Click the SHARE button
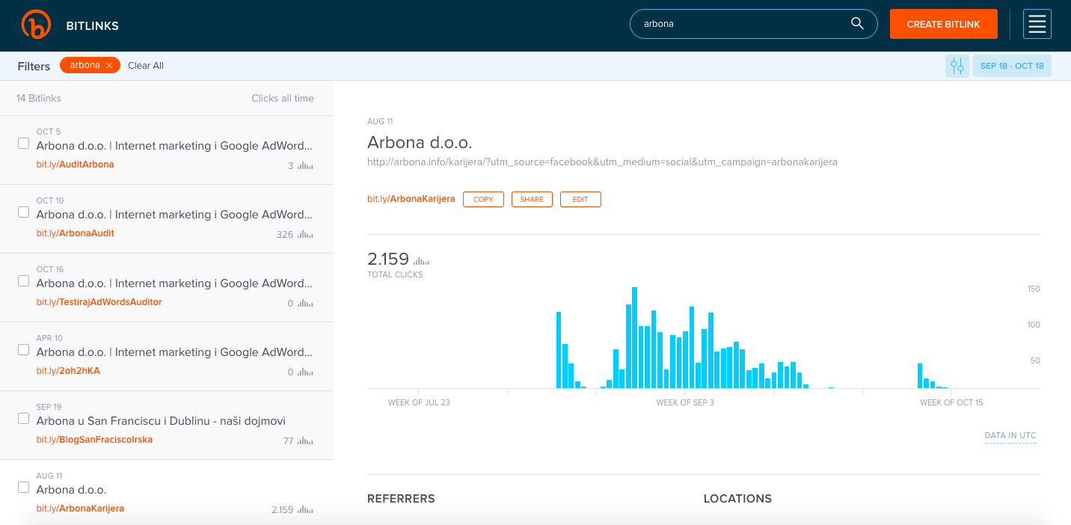The image size is (1071, 525). [x=532, y=200]
